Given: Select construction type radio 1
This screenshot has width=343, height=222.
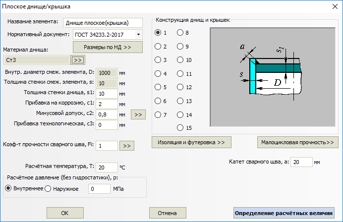Looking at the screenshot, I should [158, 33].
